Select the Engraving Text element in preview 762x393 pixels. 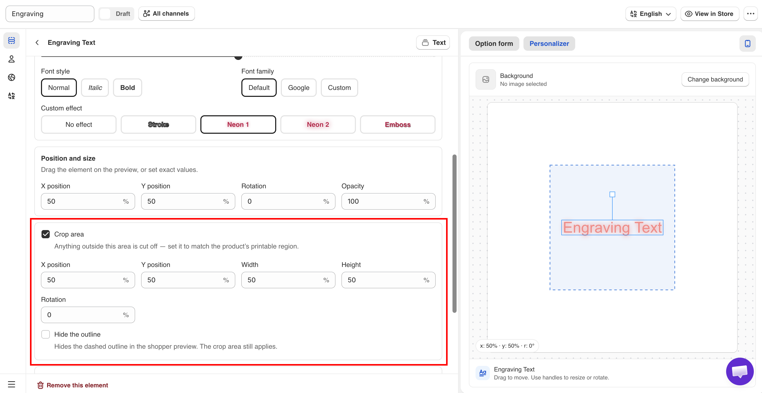612,228
